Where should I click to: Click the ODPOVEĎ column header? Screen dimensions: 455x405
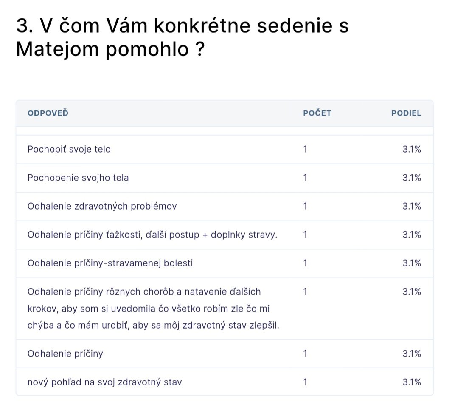(48, 113)
